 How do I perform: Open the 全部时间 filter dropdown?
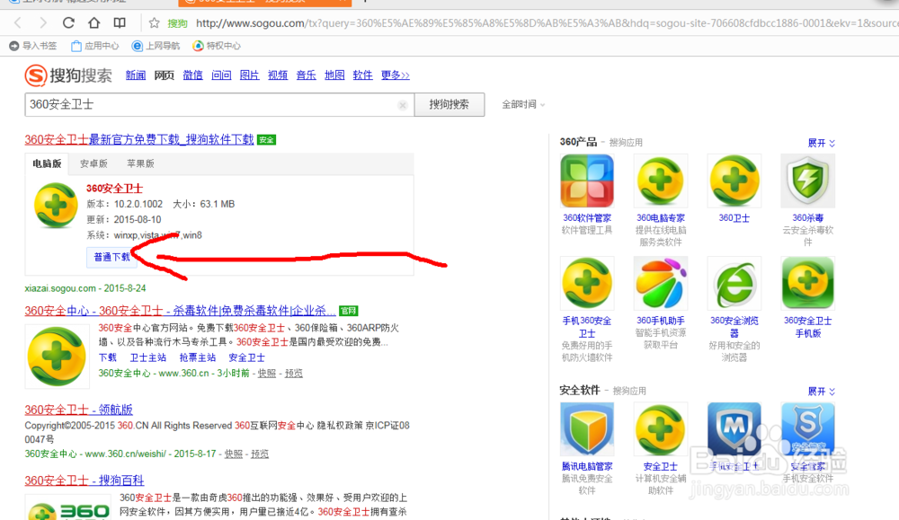pos(523,105)
